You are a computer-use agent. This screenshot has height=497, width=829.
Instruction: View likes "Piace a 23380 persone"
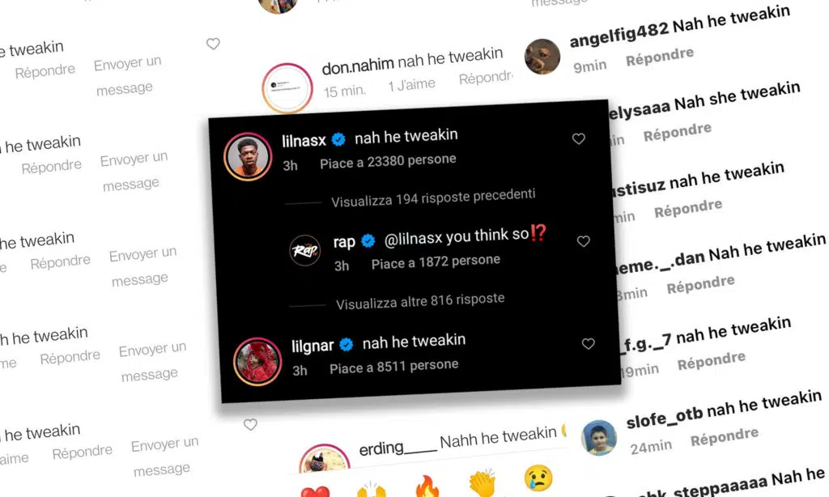click(388, 161)
